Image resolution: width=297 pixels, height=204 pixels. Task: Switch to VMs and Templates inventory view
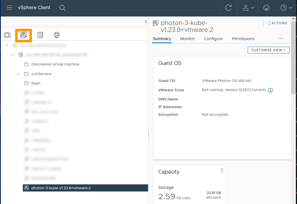click(x=24, y=35)
